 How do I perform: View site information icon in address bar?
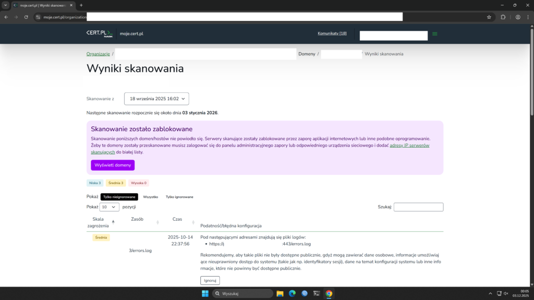[x=38, y=17]
